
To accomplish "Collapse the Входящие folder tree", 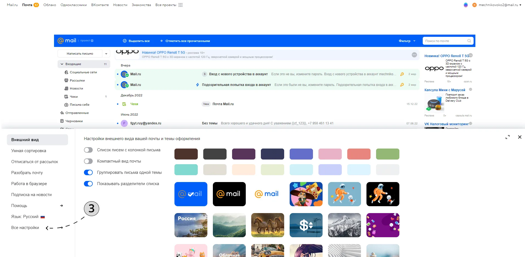I will pyautogui.click(x=62, y=64).
